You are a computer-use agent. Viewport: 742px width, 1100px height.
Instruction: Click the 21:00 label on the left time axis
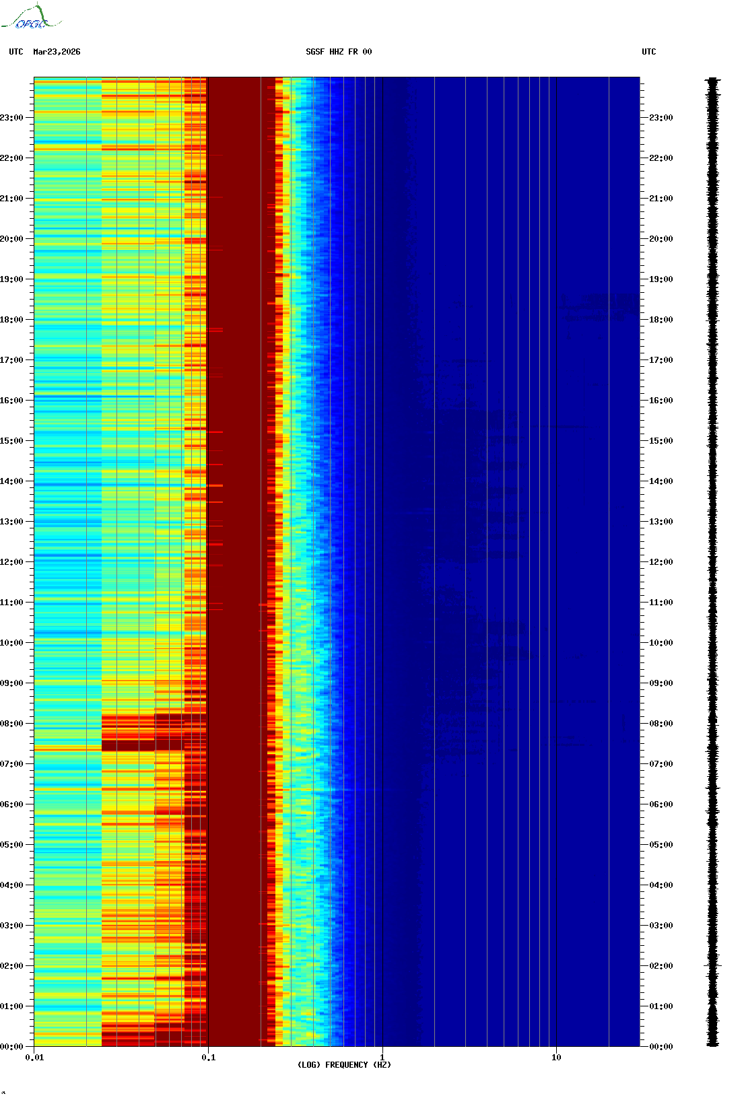click(11, 199)
